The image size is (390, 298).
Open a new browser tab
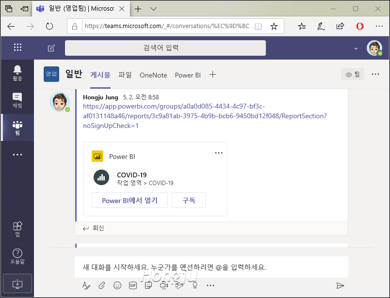tap(138, 9)
